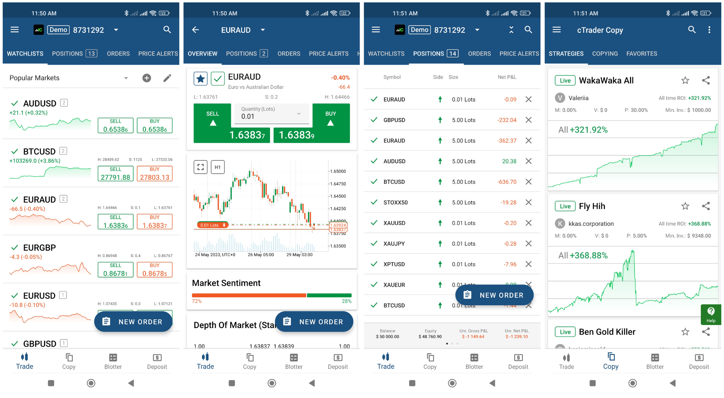Tap the edit pencil icon beside Popular Markets
724x398 pixels.
168,78
